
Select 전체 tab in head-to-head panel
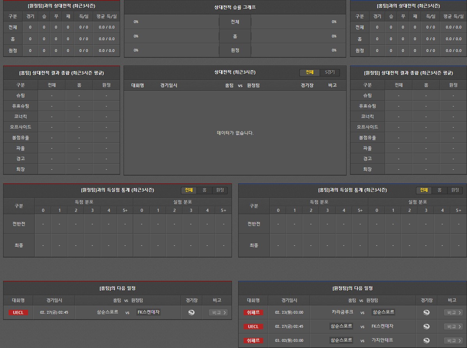click(310, 73)
